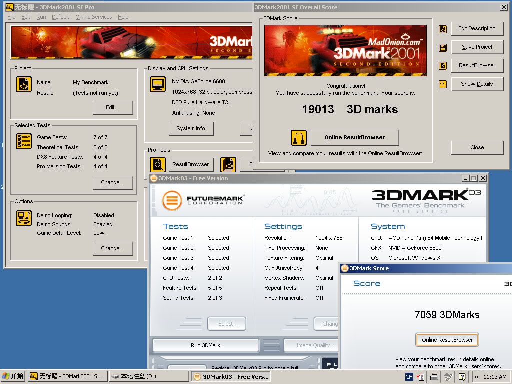Click Online ResultBrowser in 3DMark03 Score window

coord(447,340)
